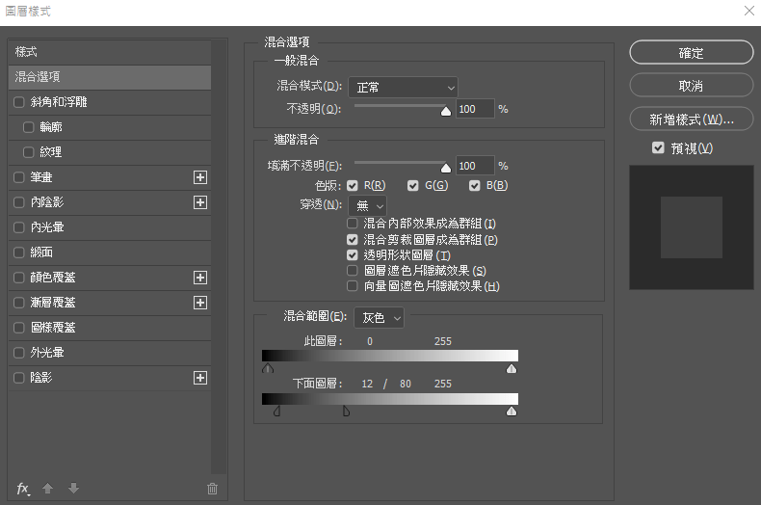
Task: Enable the 輪廓 checkbox
Action: point(29,127)
